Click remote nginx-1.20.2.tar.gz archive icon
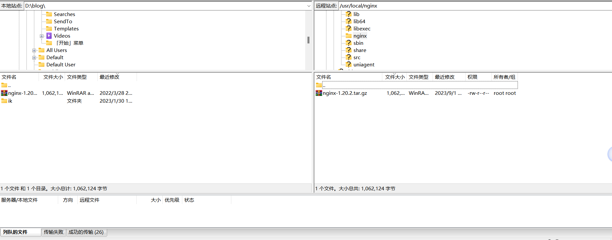Screen dimensions: 612x240 pos(319,93)
